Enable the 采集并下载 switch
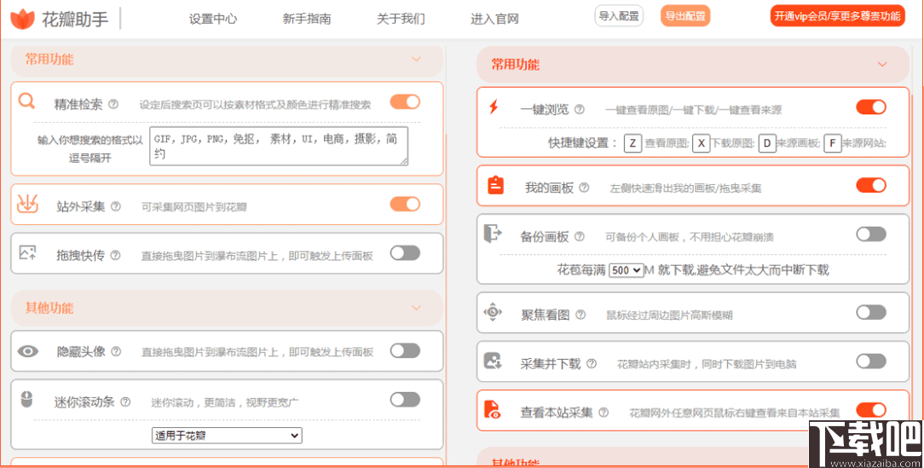Viewport: 924px width, 468px height. click(x=871, y=361)
